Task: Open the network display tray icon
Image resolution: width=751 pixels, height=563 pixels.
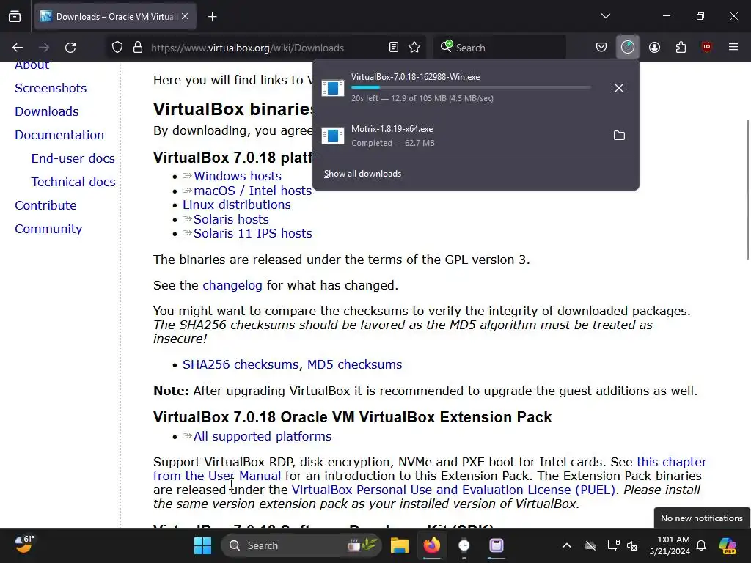Action: (x=613, y=545)
